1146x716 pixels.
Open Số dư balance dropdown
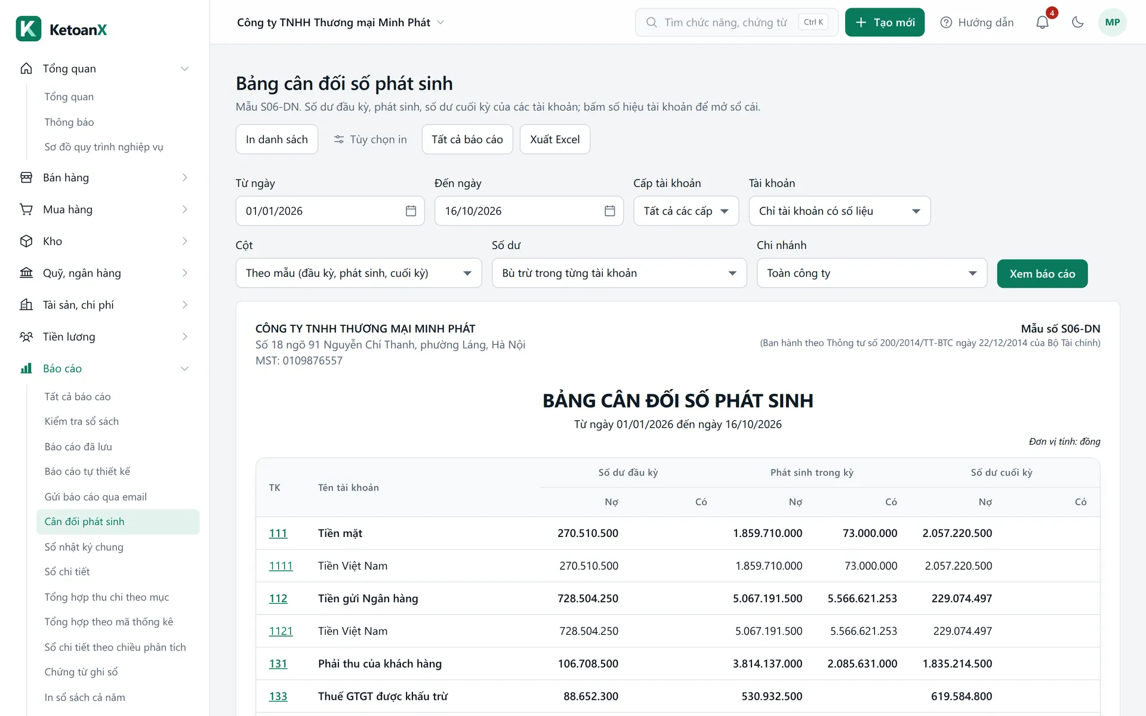[619, 273]
